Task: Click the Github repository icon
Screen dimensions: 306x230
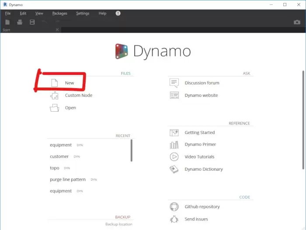Action: pyautogui.click(x=174, y=207)
